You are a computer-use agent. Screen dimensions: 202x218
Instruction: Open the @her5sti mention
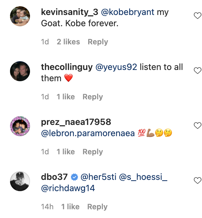pyautogui.click(x=98, y=177)
